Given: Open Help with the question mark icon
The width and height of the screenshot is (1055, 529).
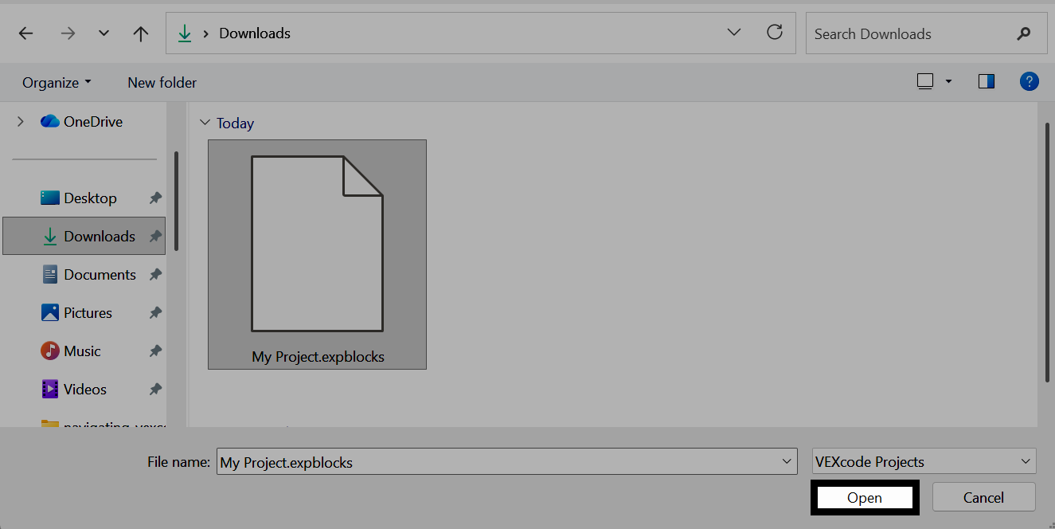Looking at the screenshot, I should pyautogui.click(x=1030, y=81).
